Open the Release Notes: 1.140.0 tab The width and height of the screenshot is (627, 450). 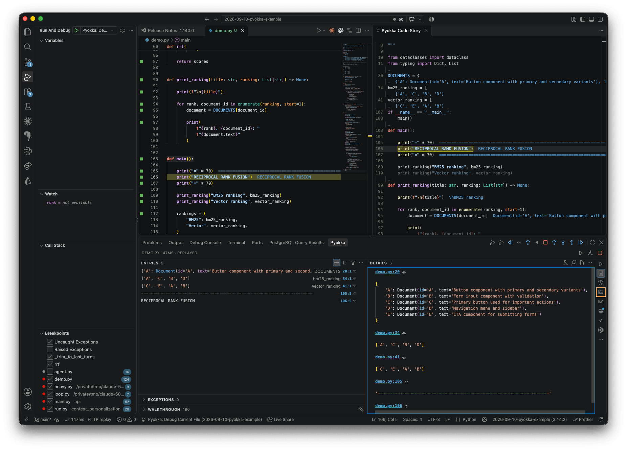coord(171,30)
